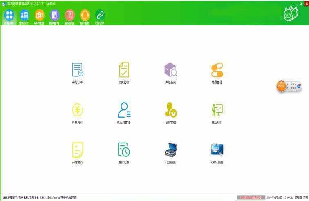The image size is (309, 201).
Task: Open the 开方售药 prescription sales icon
Action: tap(78, 150)
